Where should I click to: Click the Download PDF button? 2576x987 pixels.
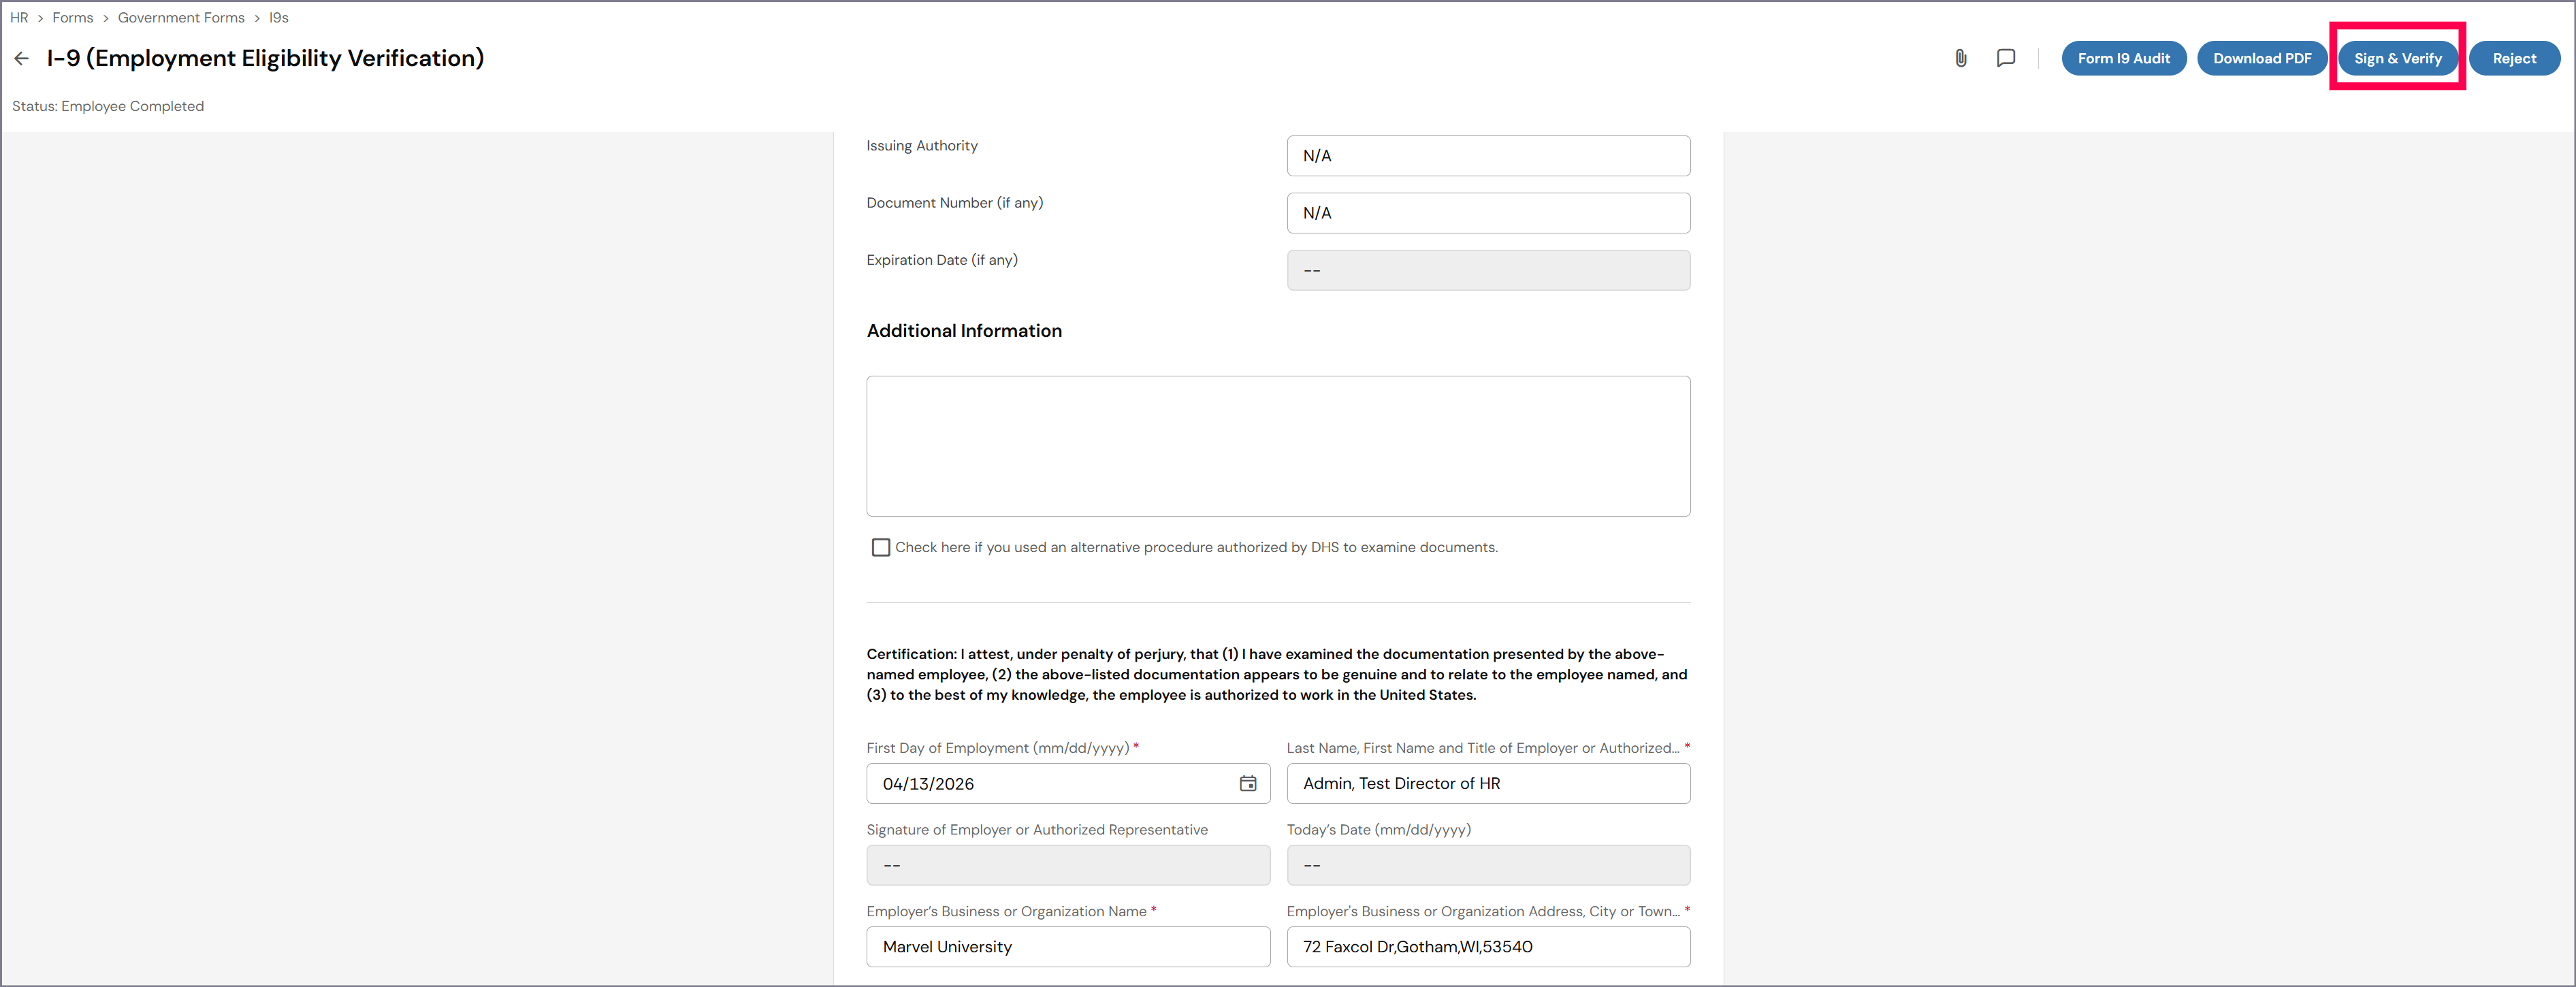[2261, 59]
